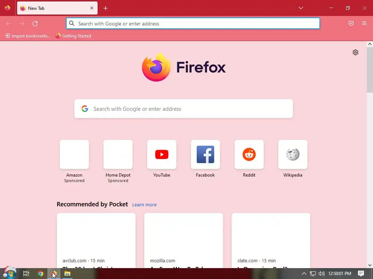Open the mozilla.com Pocket story card
Viewport: 373px width, 279px height.
184,240
